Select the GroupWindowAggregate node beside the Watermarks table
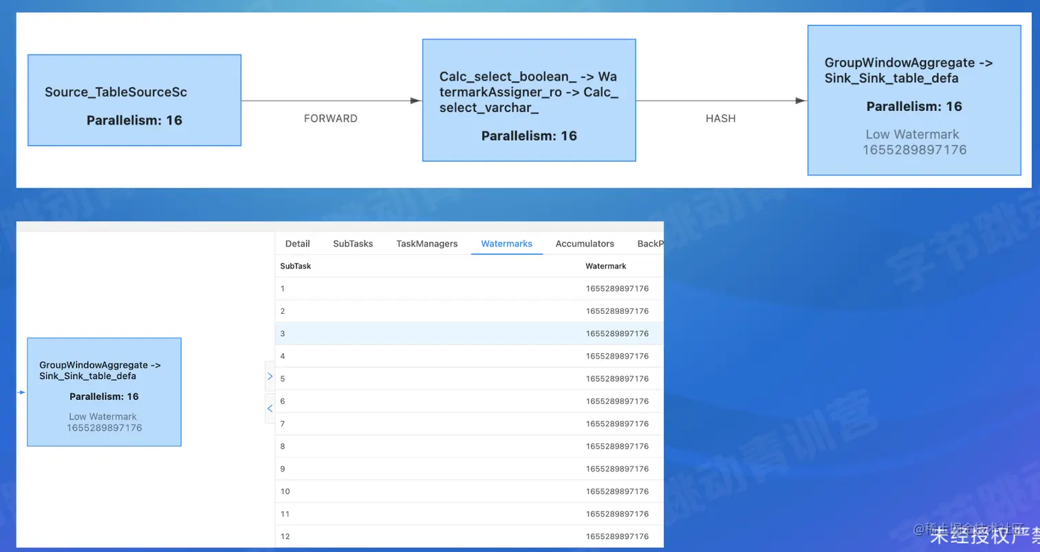1040x552 pixels. pyautogui.click(x=104, y=392)
